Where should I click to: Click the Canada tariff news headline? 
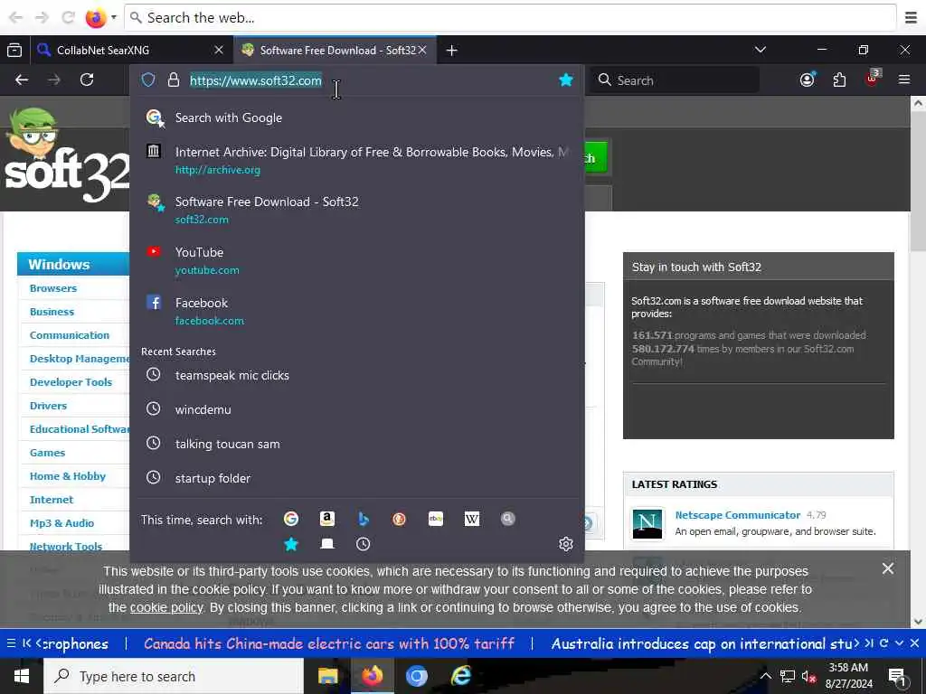pyautogui.click(x=329, y=643)
